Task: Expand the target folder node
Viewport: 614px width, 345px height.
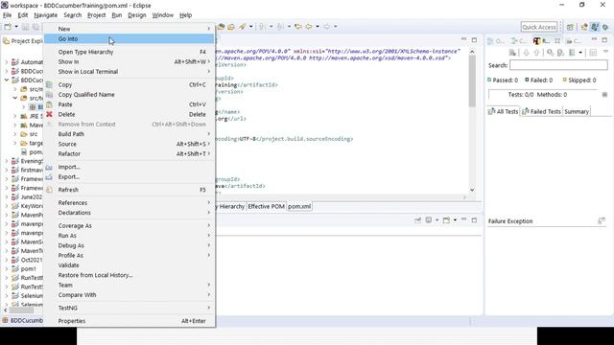Action: 15,143
